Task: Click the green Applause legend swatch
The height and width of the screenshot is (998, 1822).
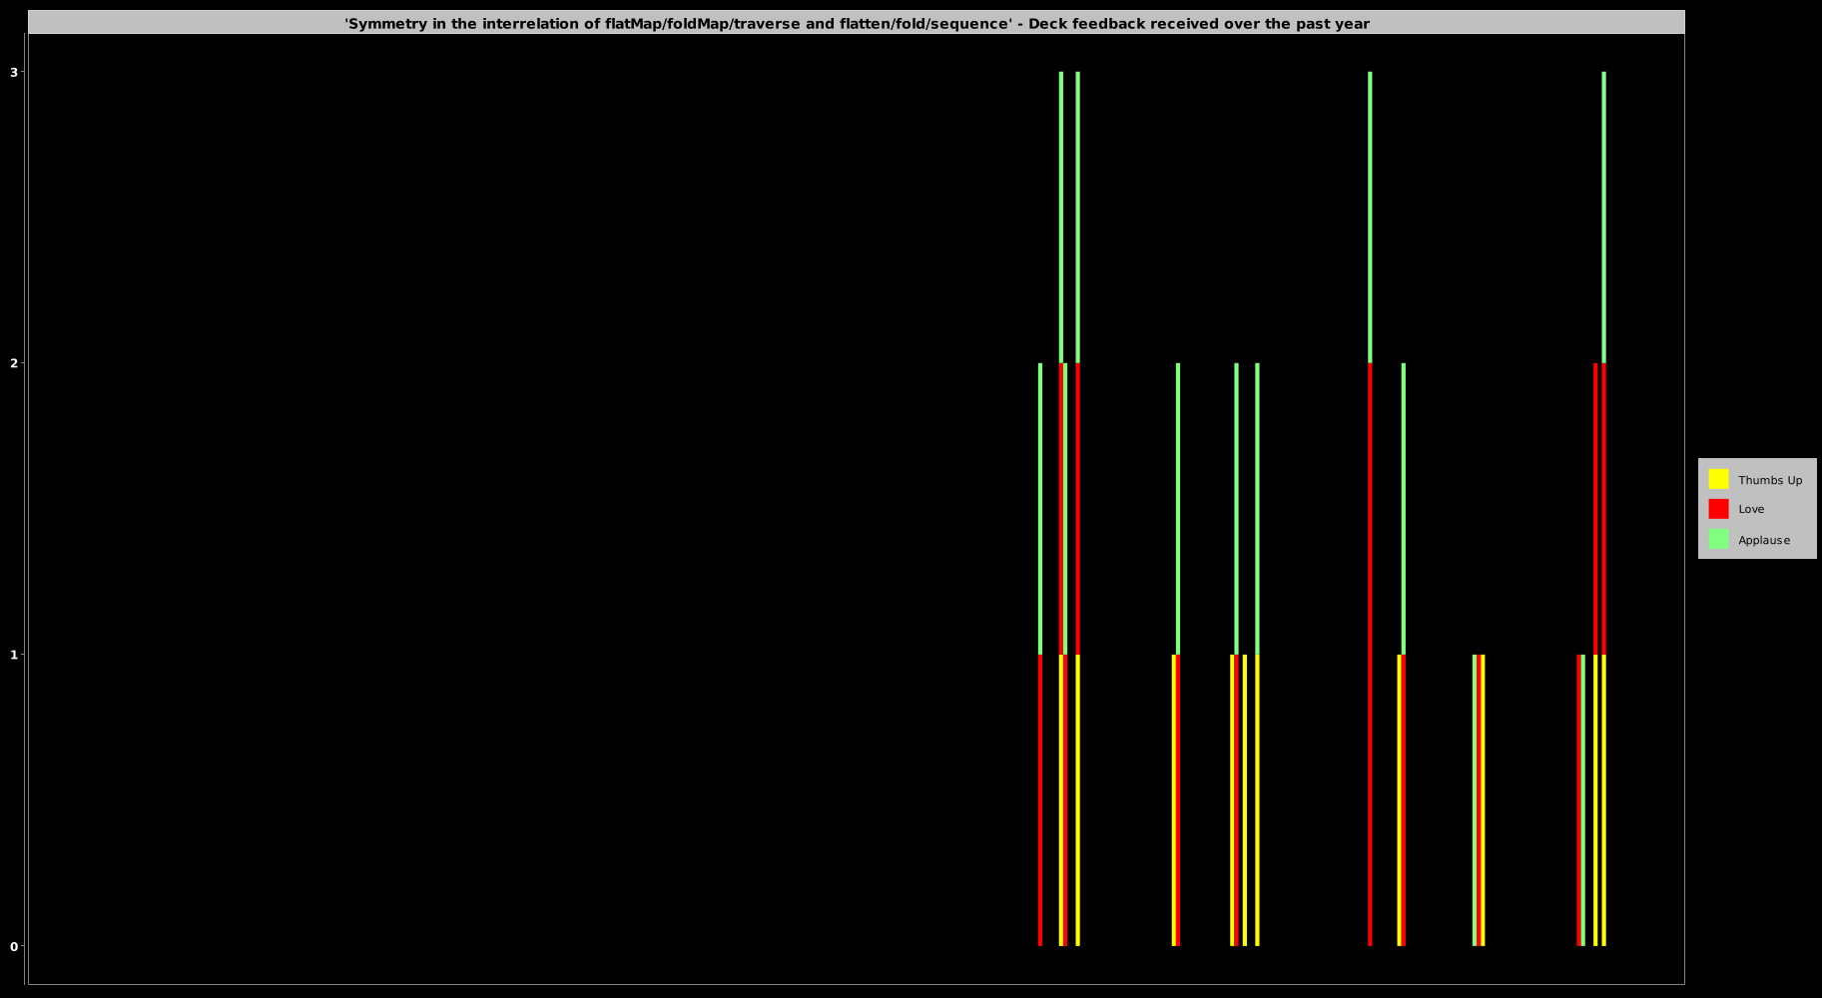Action: coord(1718,539)
